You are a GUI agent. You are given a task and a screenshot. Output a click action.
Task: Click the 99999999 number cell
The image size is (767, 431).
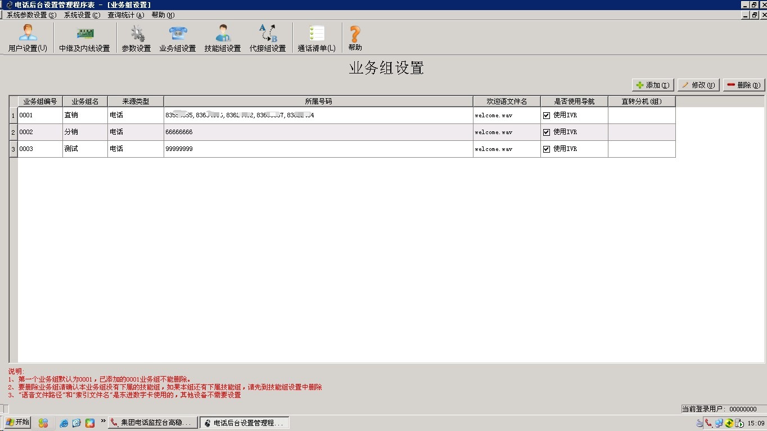pos(318,149)
